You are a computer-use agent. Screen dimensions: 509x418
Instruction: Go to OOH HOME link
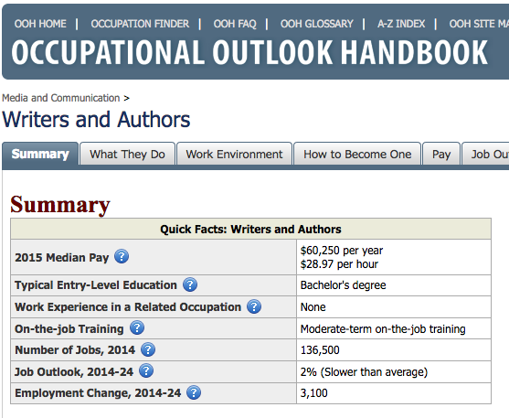tap(40, 24)
